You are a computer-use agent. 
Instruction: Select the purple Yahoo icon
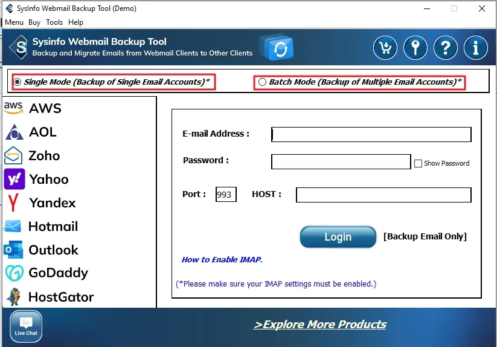pyautogui.click(x=14, y=179)
